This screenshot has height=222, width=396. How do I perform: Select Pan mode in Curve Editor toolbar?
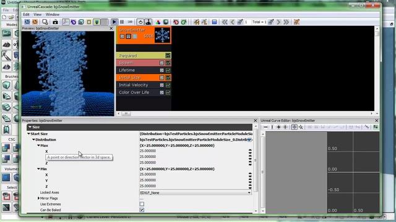pos(295,127)
